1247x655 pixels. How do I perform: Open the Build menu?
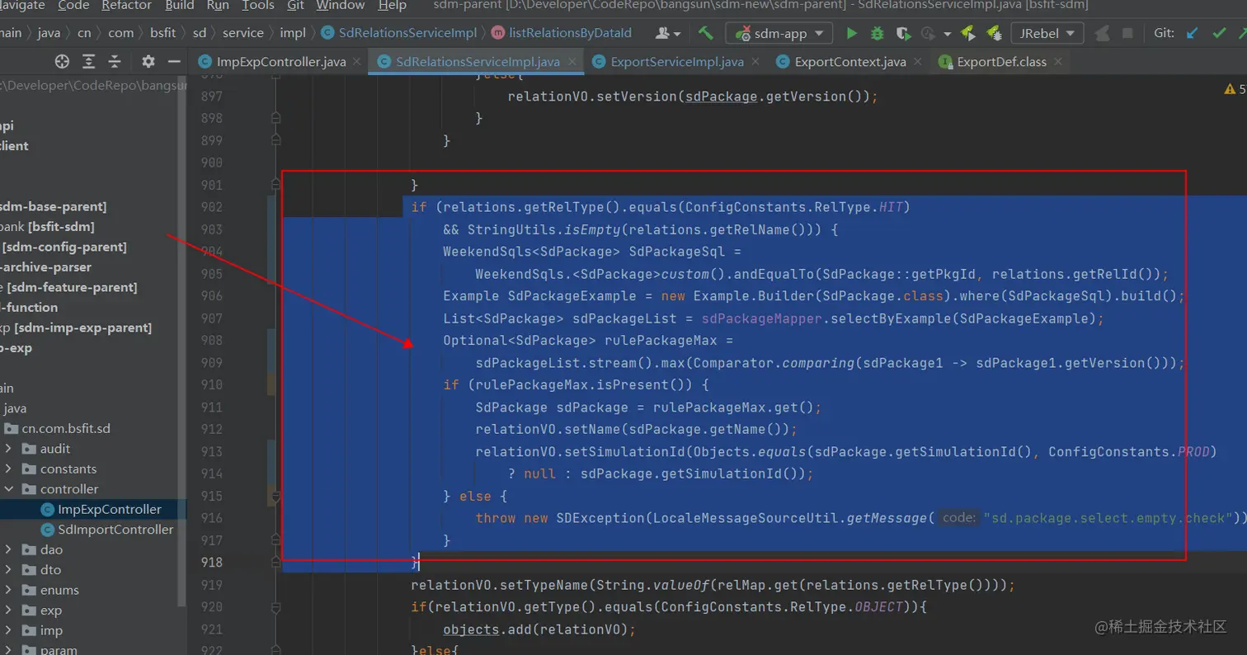click(x=179, y=6)
